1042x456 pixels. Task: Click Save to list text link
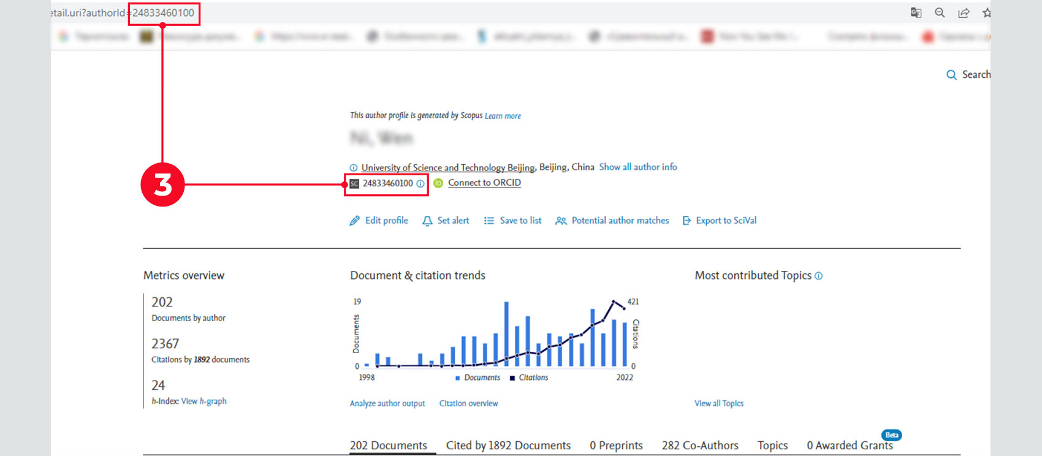(520, 221)
